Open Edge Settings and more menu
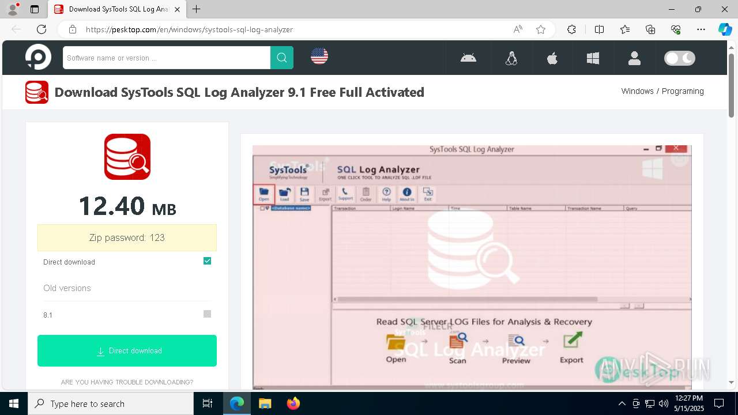The width and height of the screenshot is (738, 415). (701, 29)
